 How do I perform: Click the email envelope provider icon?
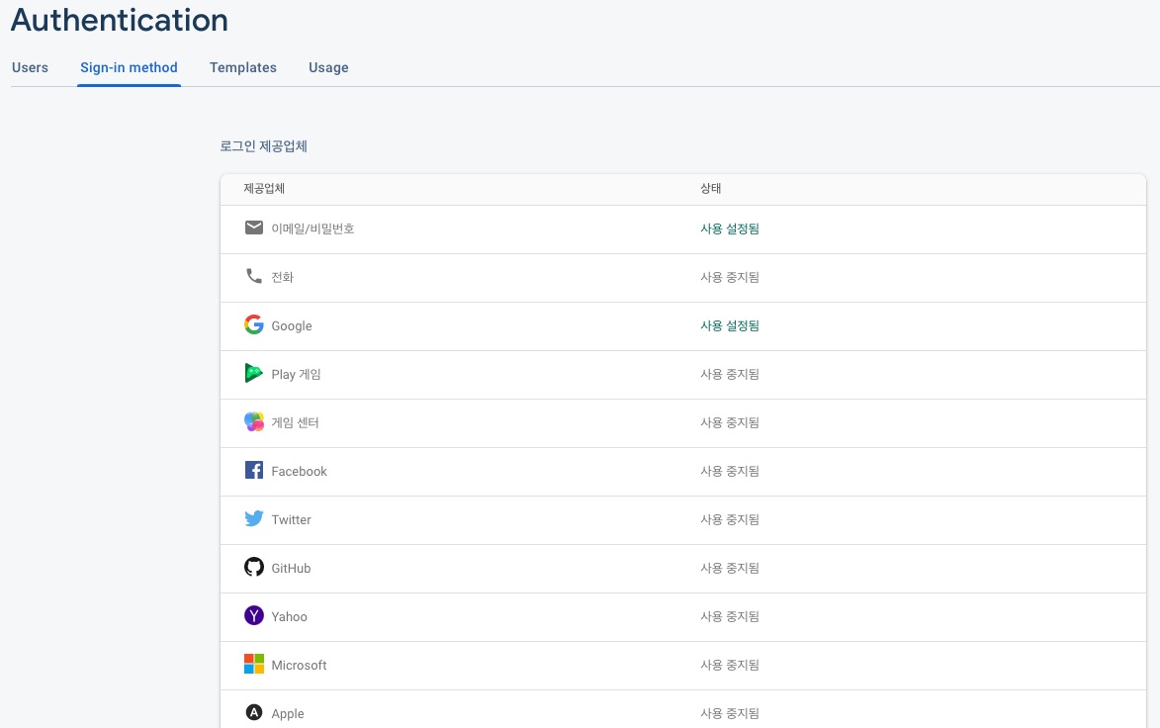coord(254,228)
